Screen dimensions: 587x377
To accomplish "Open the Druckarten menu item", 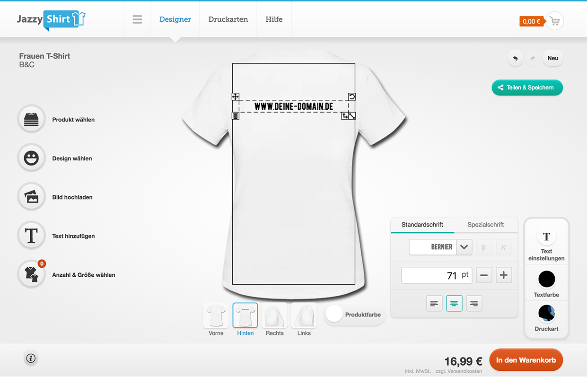I will click(228, 19).
